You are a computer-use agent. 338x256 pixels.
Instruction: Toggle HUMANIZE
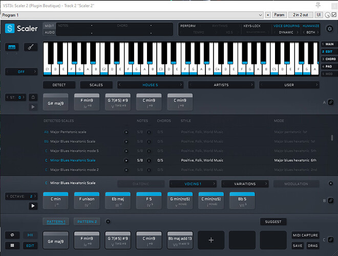point(311,26)
